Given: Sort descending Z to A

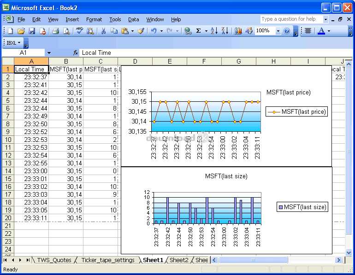Looking at the screenshot, I should [225, 31].
